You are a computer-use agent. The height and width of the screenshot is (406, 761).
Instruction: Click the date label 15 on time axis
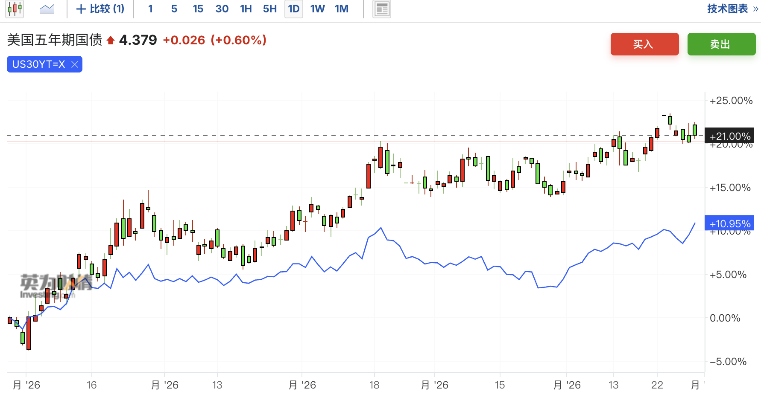tap(500, 385)
